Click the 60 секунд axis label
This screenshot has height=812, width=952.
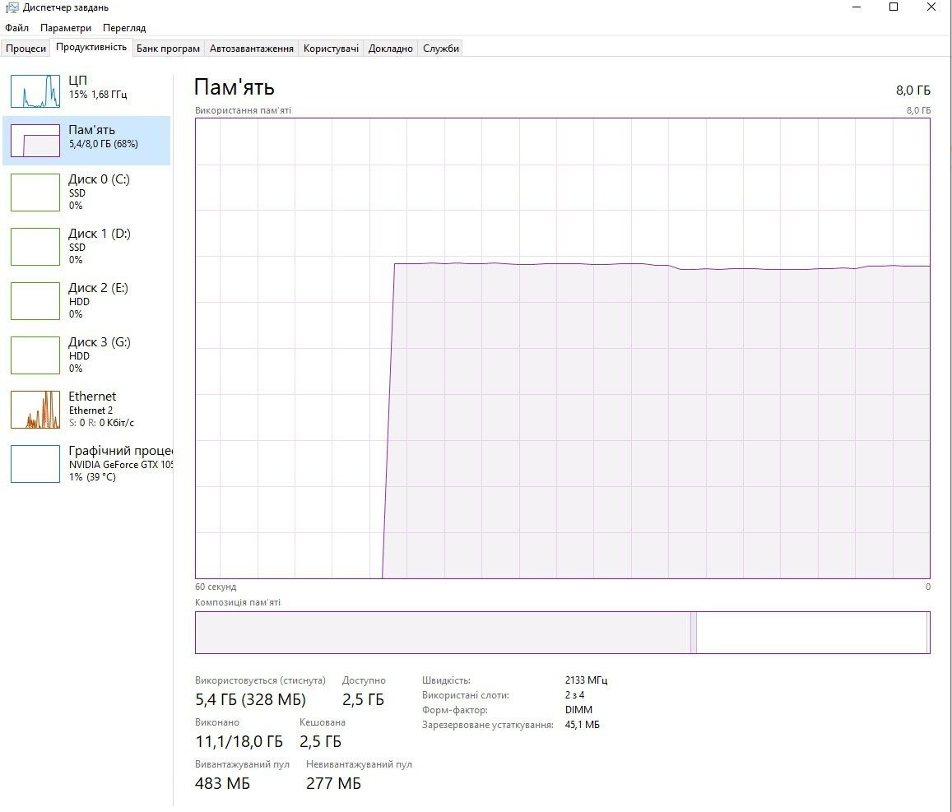click(x=216, y=587)
